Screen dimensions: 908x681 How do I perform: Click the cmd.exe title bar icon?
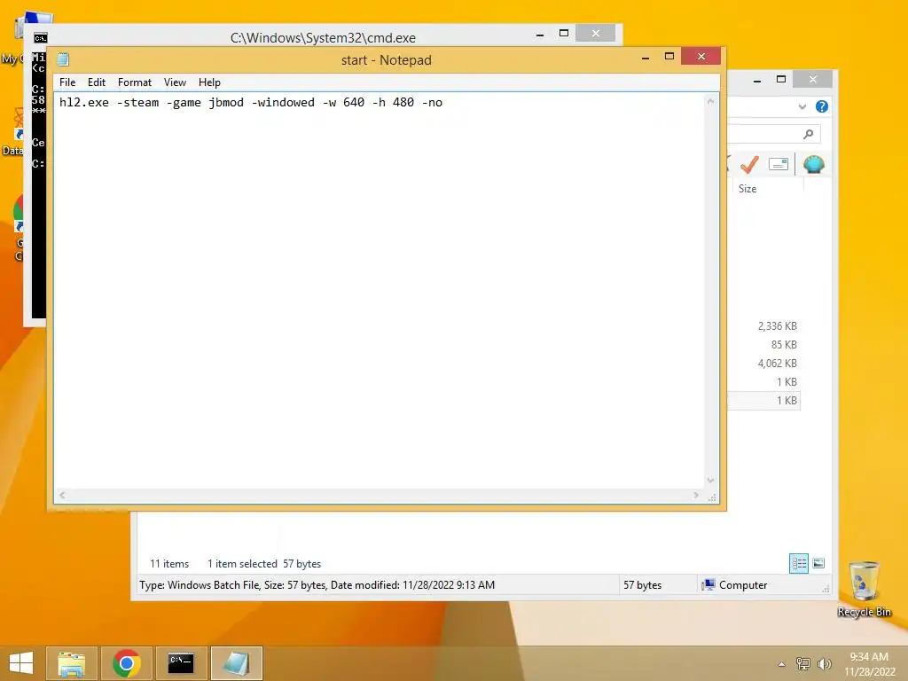point(40,38)
